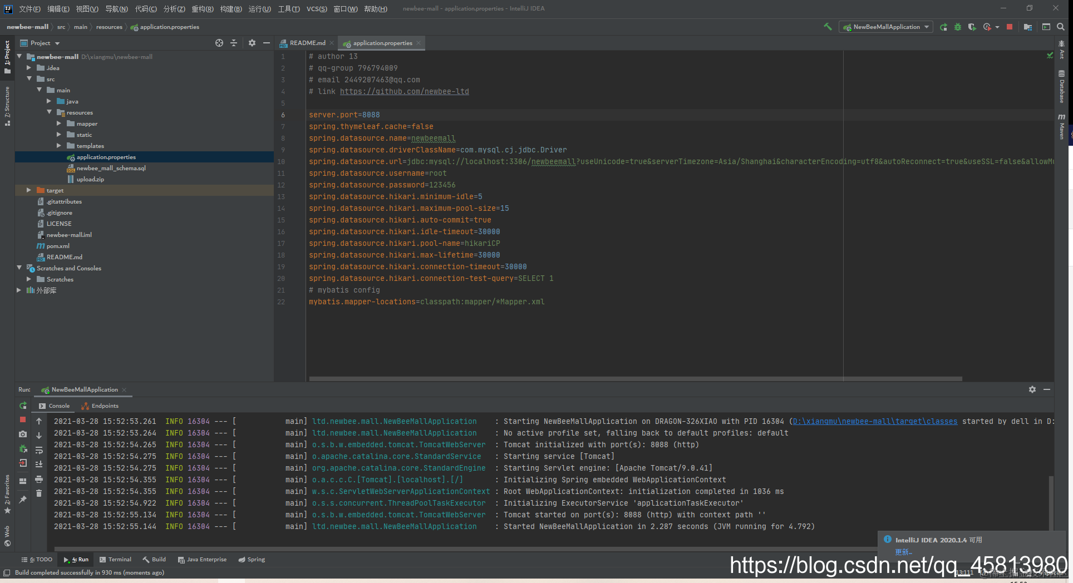Switch to the Endpoints tab

(100, 406)
